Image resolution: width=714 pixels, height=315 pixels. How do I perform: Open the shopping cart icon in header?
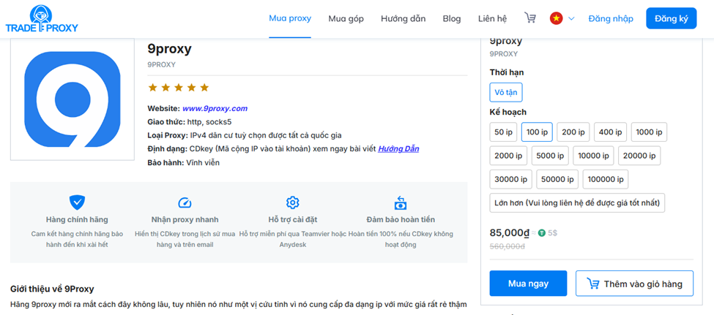tap(530, 18)
